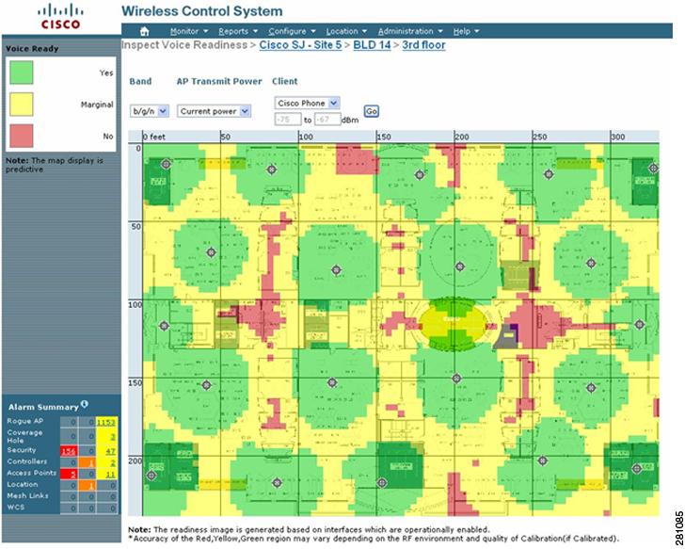
Task: Open the Reports menu
Action: tap(238, 31)
